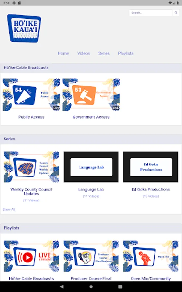Open the Live Stream playlist thumbnail
Image resolution: width=182 pixels, height=292 pixels.
pos(31,256)
